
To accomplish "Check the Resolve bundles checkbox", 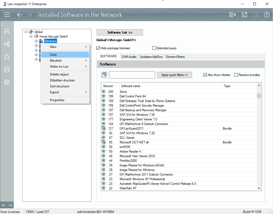I will point(236,75).
